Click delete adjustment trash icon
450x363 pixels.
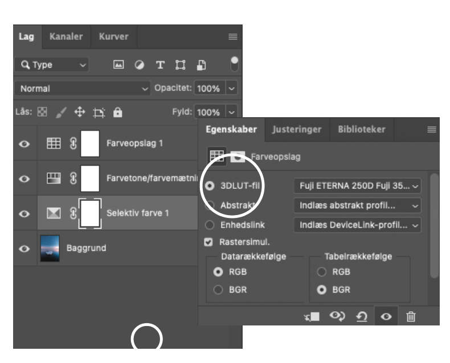[x=411, y=316]
